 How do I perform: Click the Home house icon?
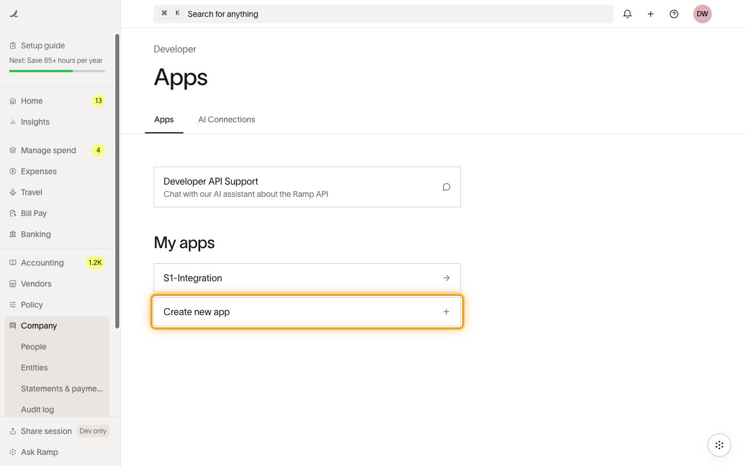click(13, 101)
